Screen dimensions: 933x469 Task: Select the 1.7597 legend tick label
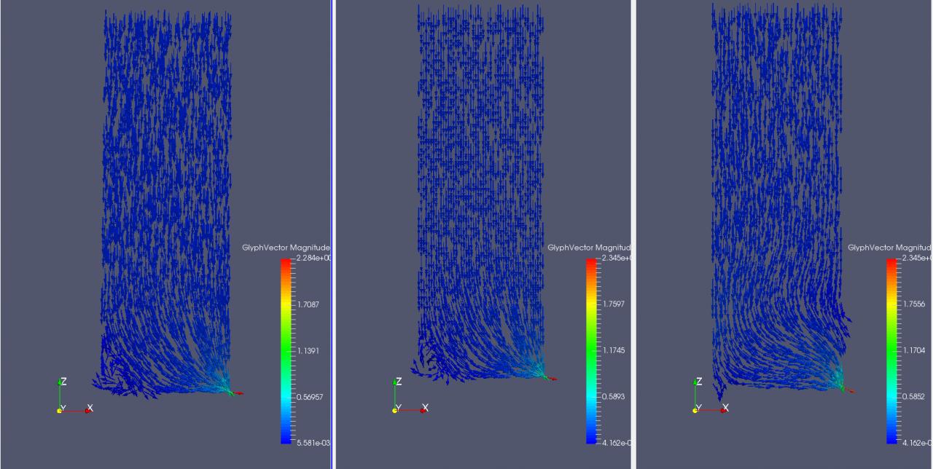pyautogui.click(x=614, y=304)
